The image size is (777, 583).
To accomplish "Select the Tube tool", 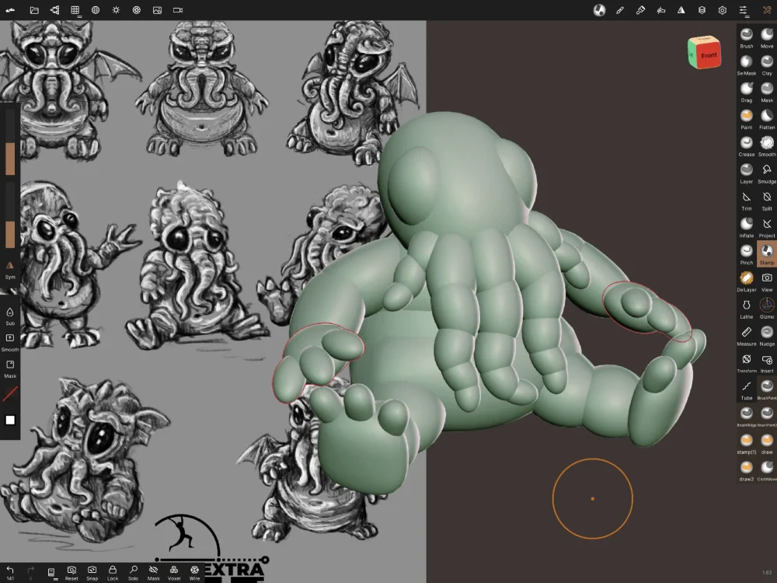I will point(746,389).
